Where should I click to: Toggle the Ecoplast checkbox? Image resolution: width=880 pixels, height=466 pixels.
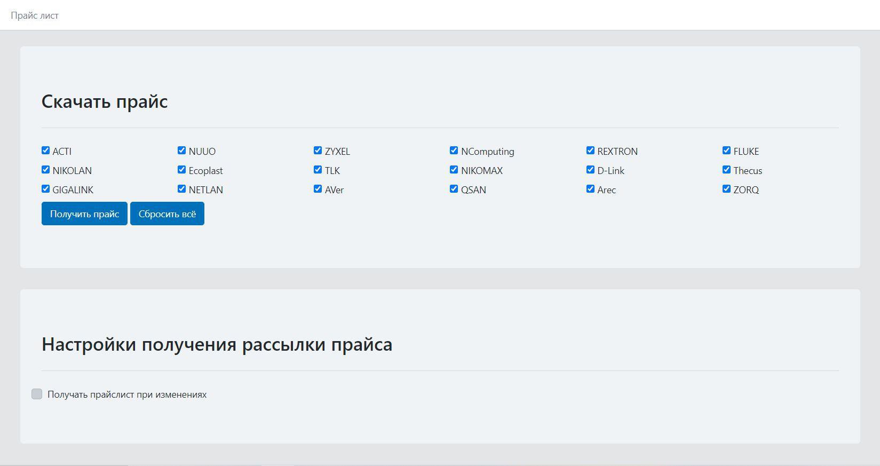point(181,170)
